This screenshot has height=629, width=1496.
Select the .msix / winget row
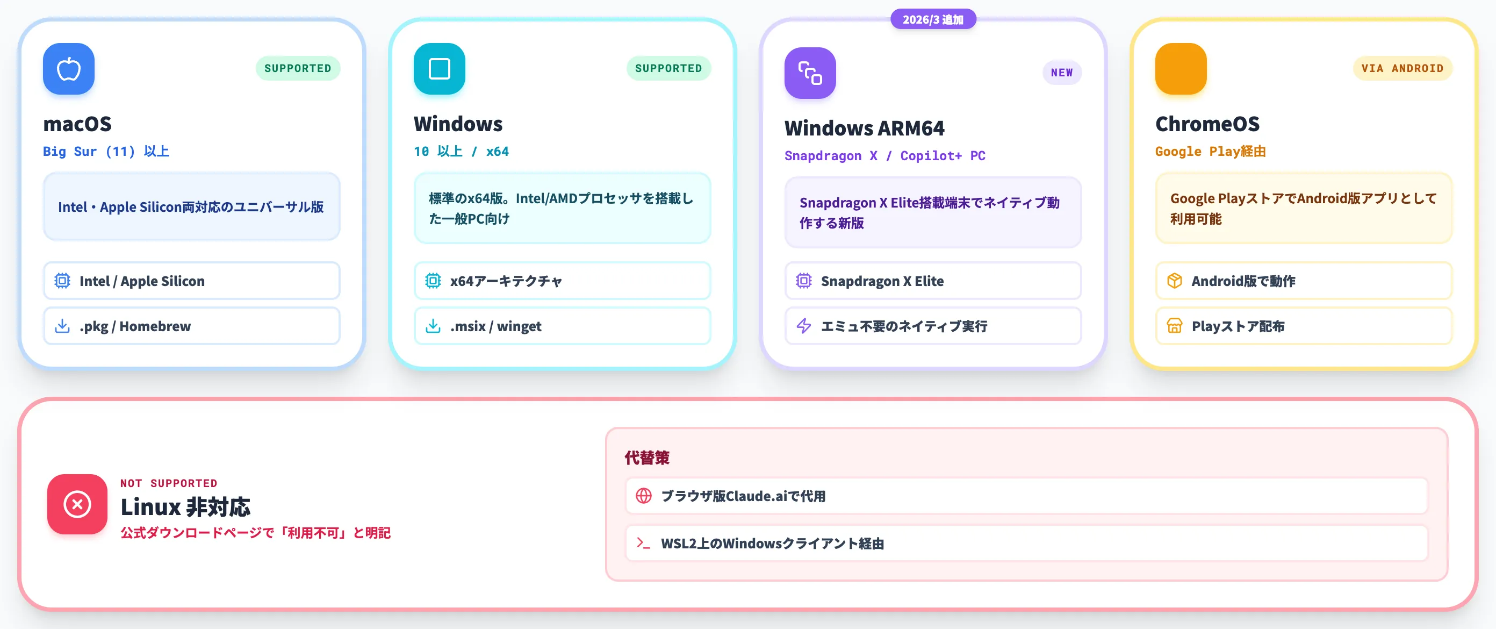[x=562, y=326]
